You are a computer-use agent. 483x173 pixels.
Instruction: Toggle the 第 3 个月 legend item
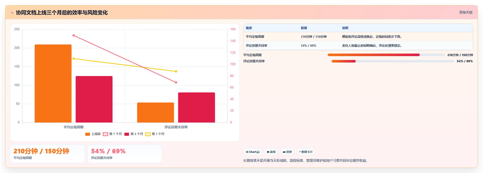point(155,134)
